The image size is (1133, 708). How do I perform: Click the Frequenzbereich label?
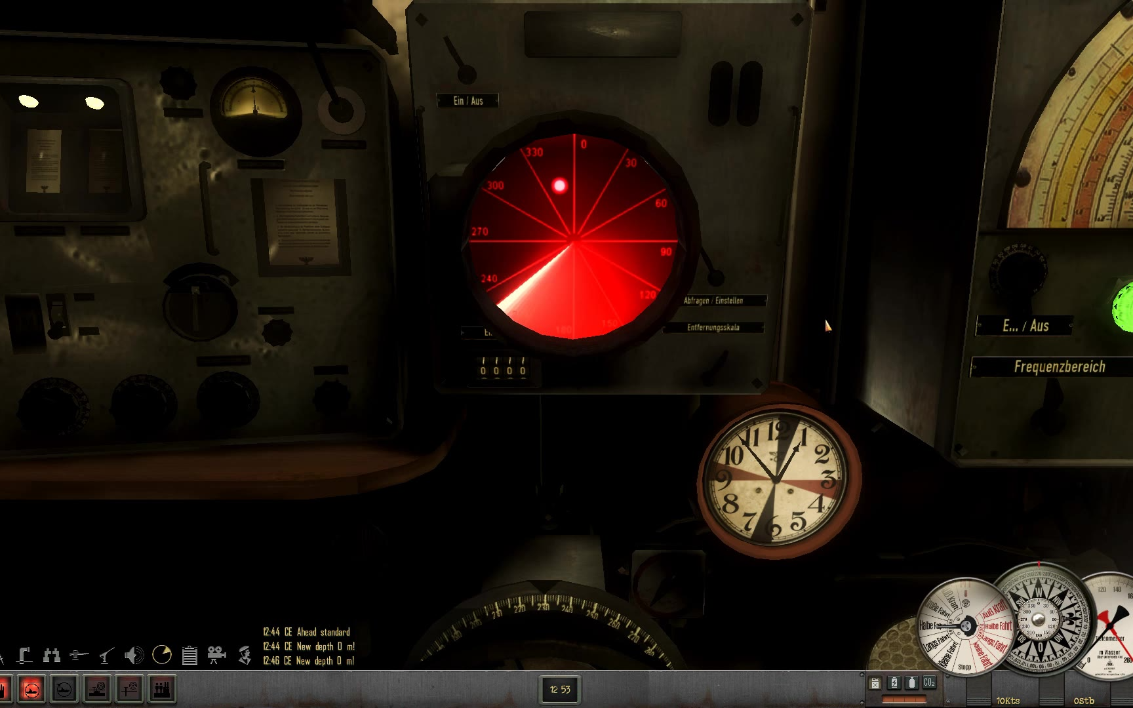click(x=1060, y=367)
